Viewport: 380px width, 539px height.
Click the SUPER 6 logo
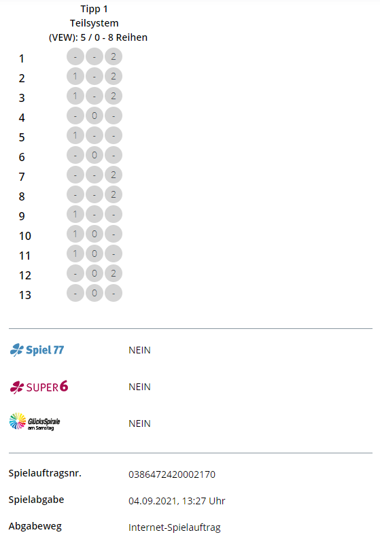pyautogui.click(x=39, y=387)
